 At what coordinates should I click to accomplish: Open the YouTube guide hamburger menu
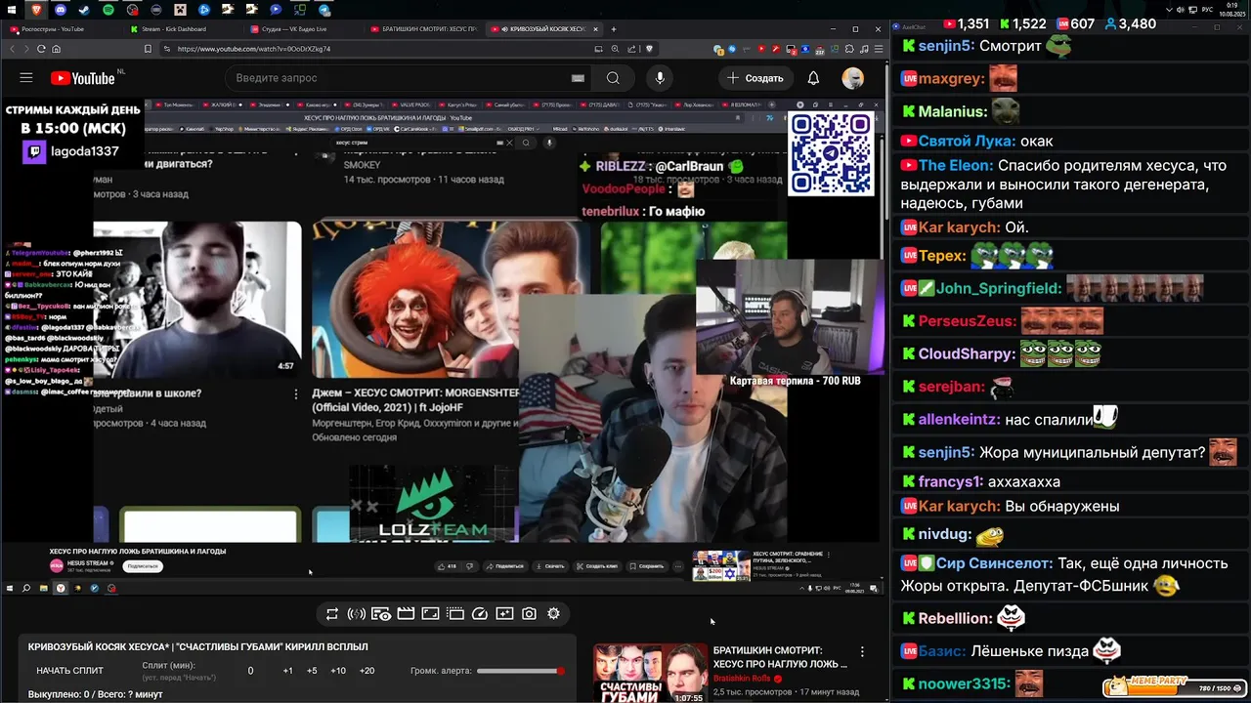[x=26, y=78]
